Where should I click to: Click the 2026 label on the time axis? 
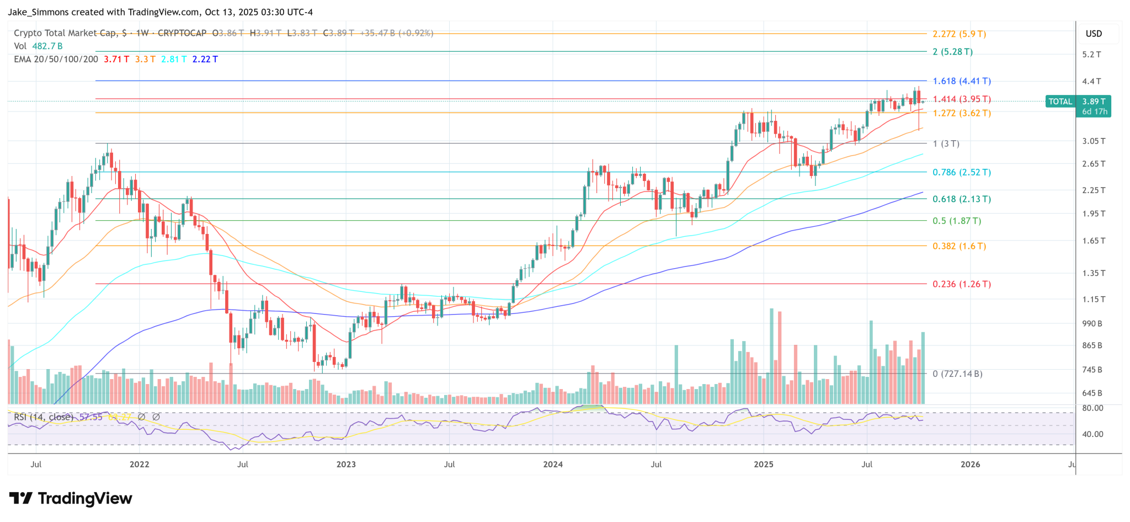[970, 465]
